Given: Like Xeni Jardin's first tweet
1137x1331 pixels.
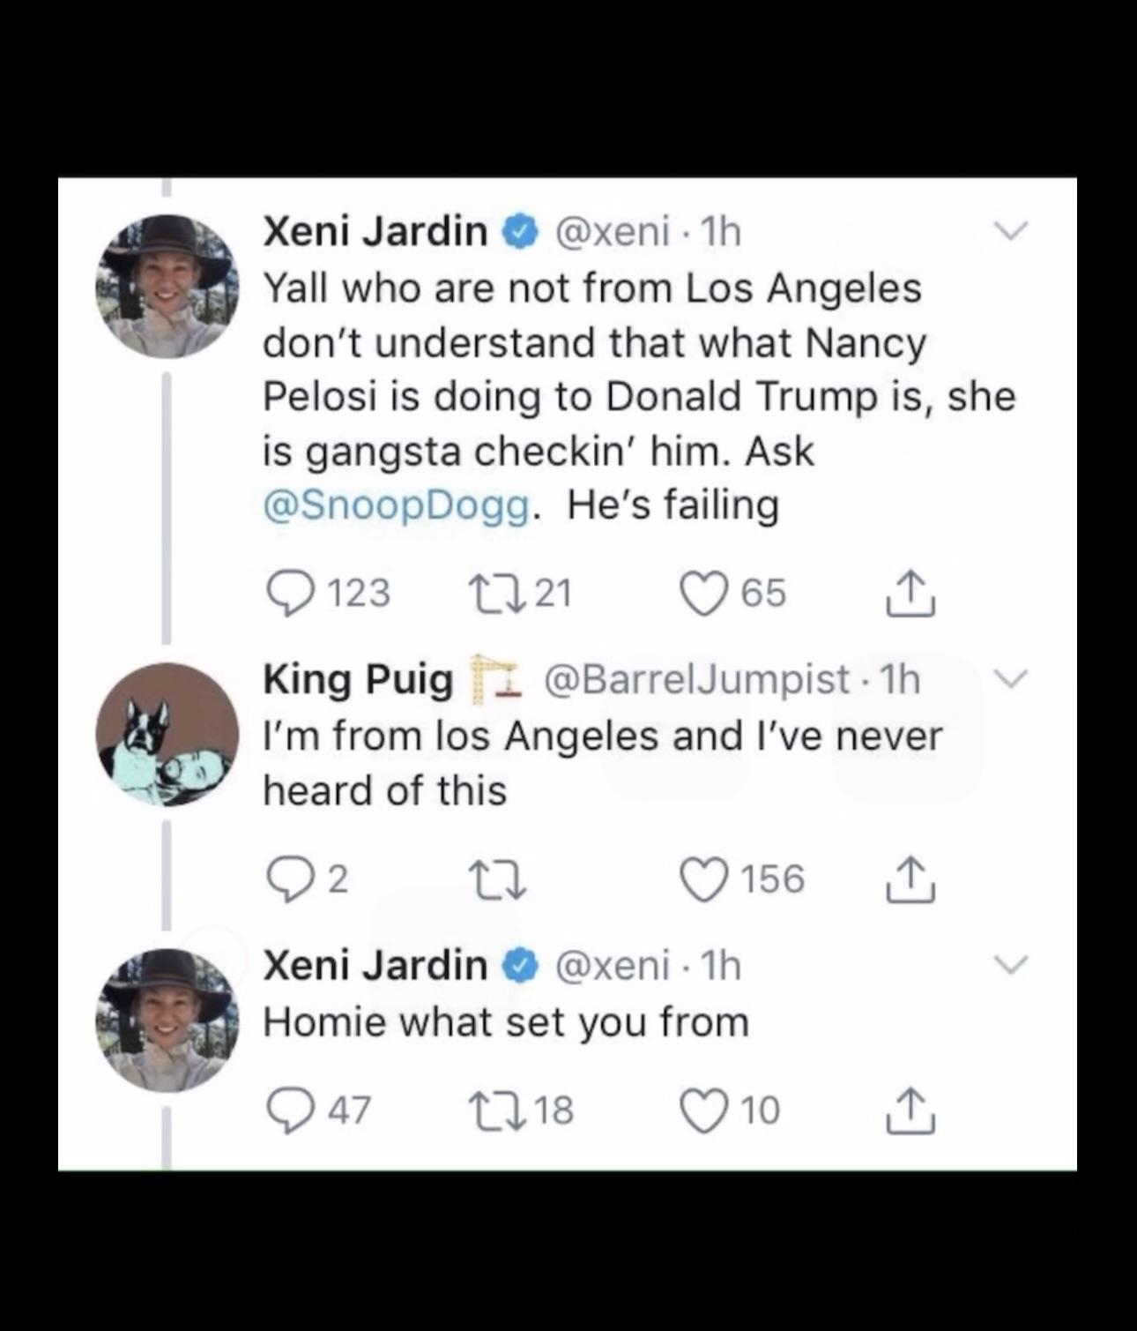Looking at the screenshot, I should [703, 592].
